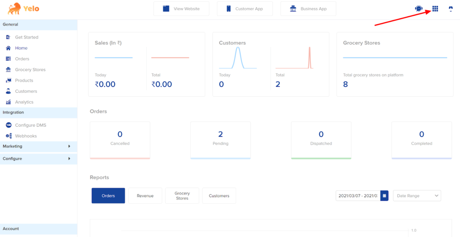Open the Pending orders card
The image size is (460, 237).
tap(220, 140)
